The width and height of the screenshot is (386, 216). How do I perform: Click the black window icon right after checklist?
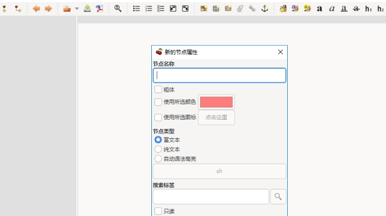[x=173, y=9]
